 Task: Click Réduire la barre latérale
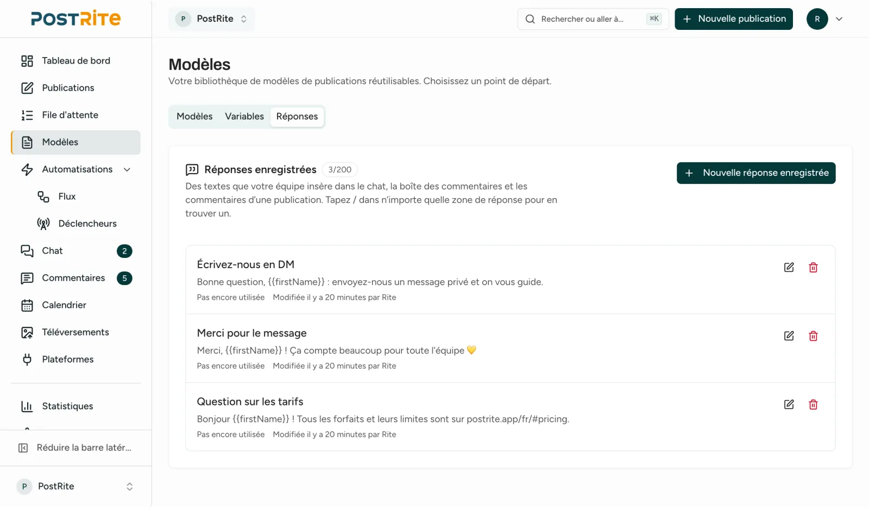[75, 448]
